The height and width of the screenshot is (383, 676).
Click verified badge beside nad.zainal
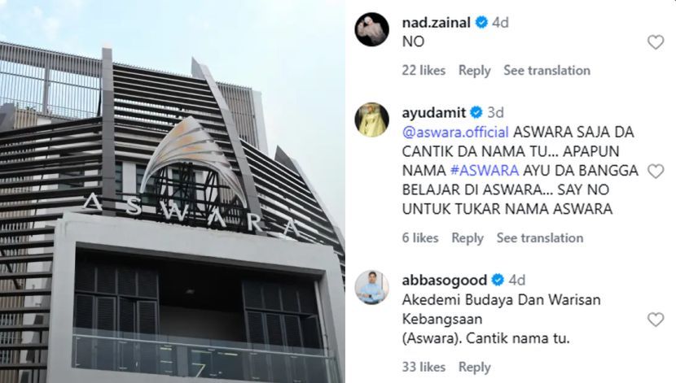(481, 22)
